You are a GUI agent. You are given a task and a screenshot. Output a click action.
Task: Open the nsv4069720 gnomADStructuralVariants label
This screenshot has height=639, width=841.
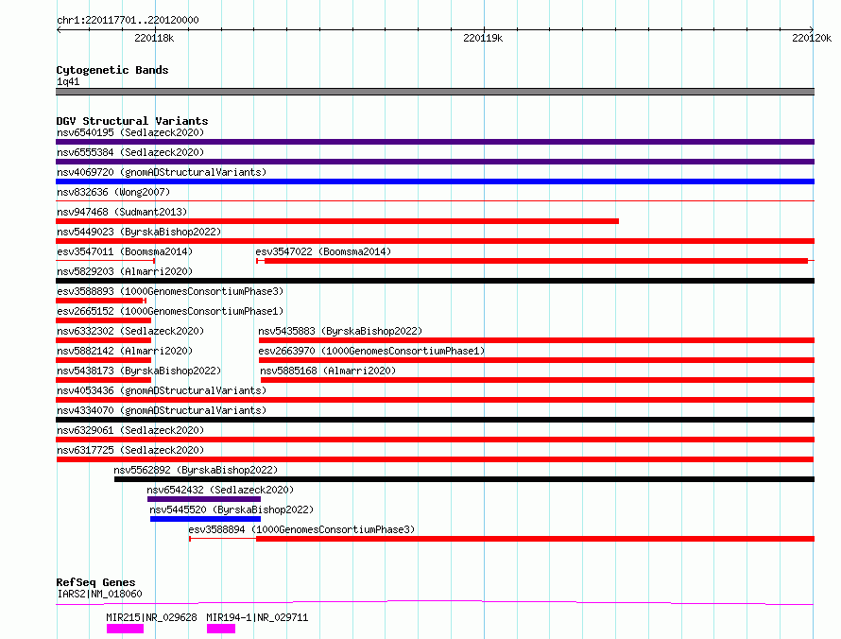point(162,172)
